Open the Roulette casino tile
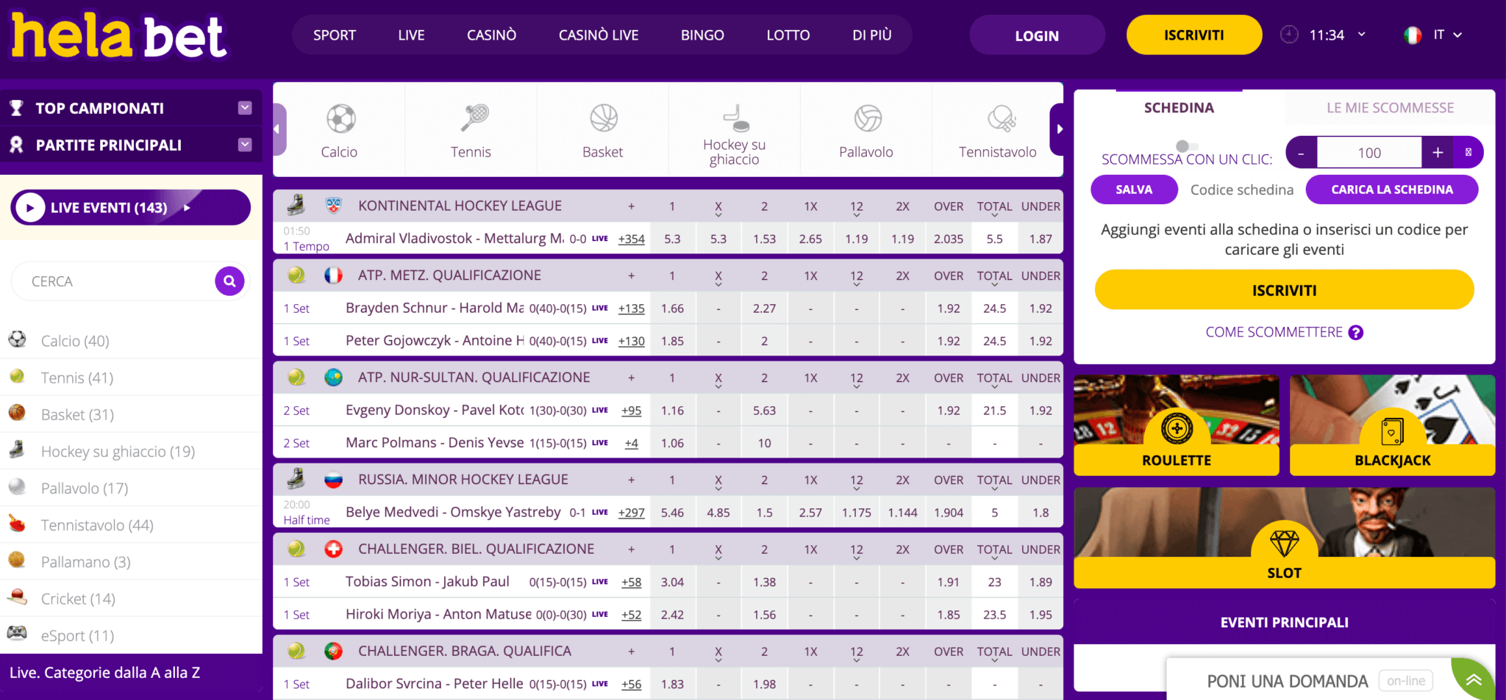The height and width of the screenshot is (700, 1506). coord(1176,425)
